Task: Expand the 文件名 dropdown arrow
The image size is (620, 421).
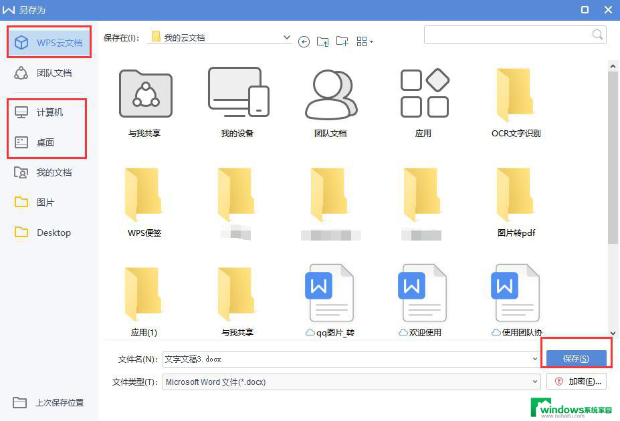Action: coord(534,359)
